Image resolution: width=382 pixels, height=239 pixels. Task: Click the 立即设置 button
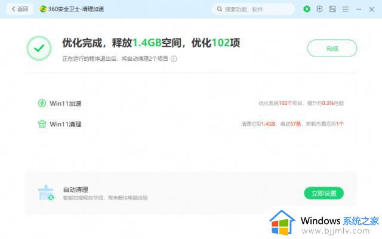(324, 193)
